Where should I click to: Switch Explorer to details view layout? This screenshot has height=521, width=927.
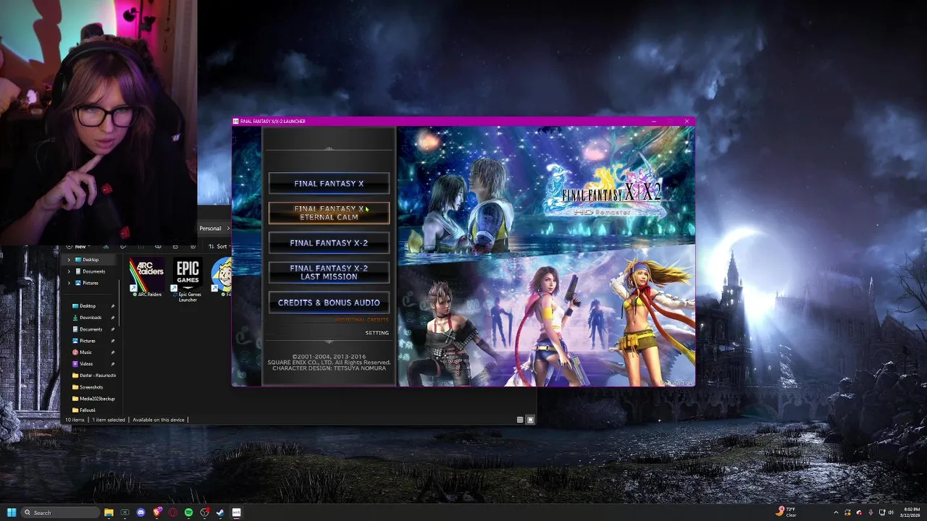coord(519,420)
